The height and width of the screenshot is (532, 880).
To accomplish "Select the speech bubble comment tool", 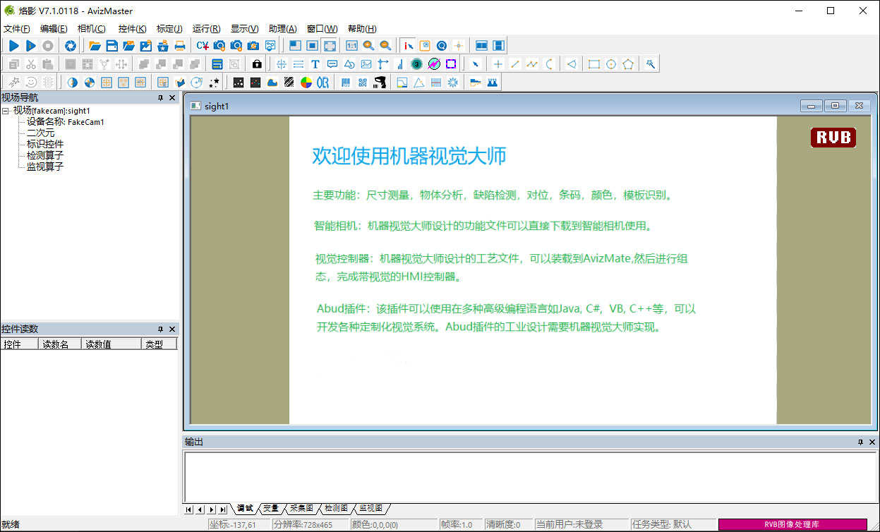I will [332, 64].
